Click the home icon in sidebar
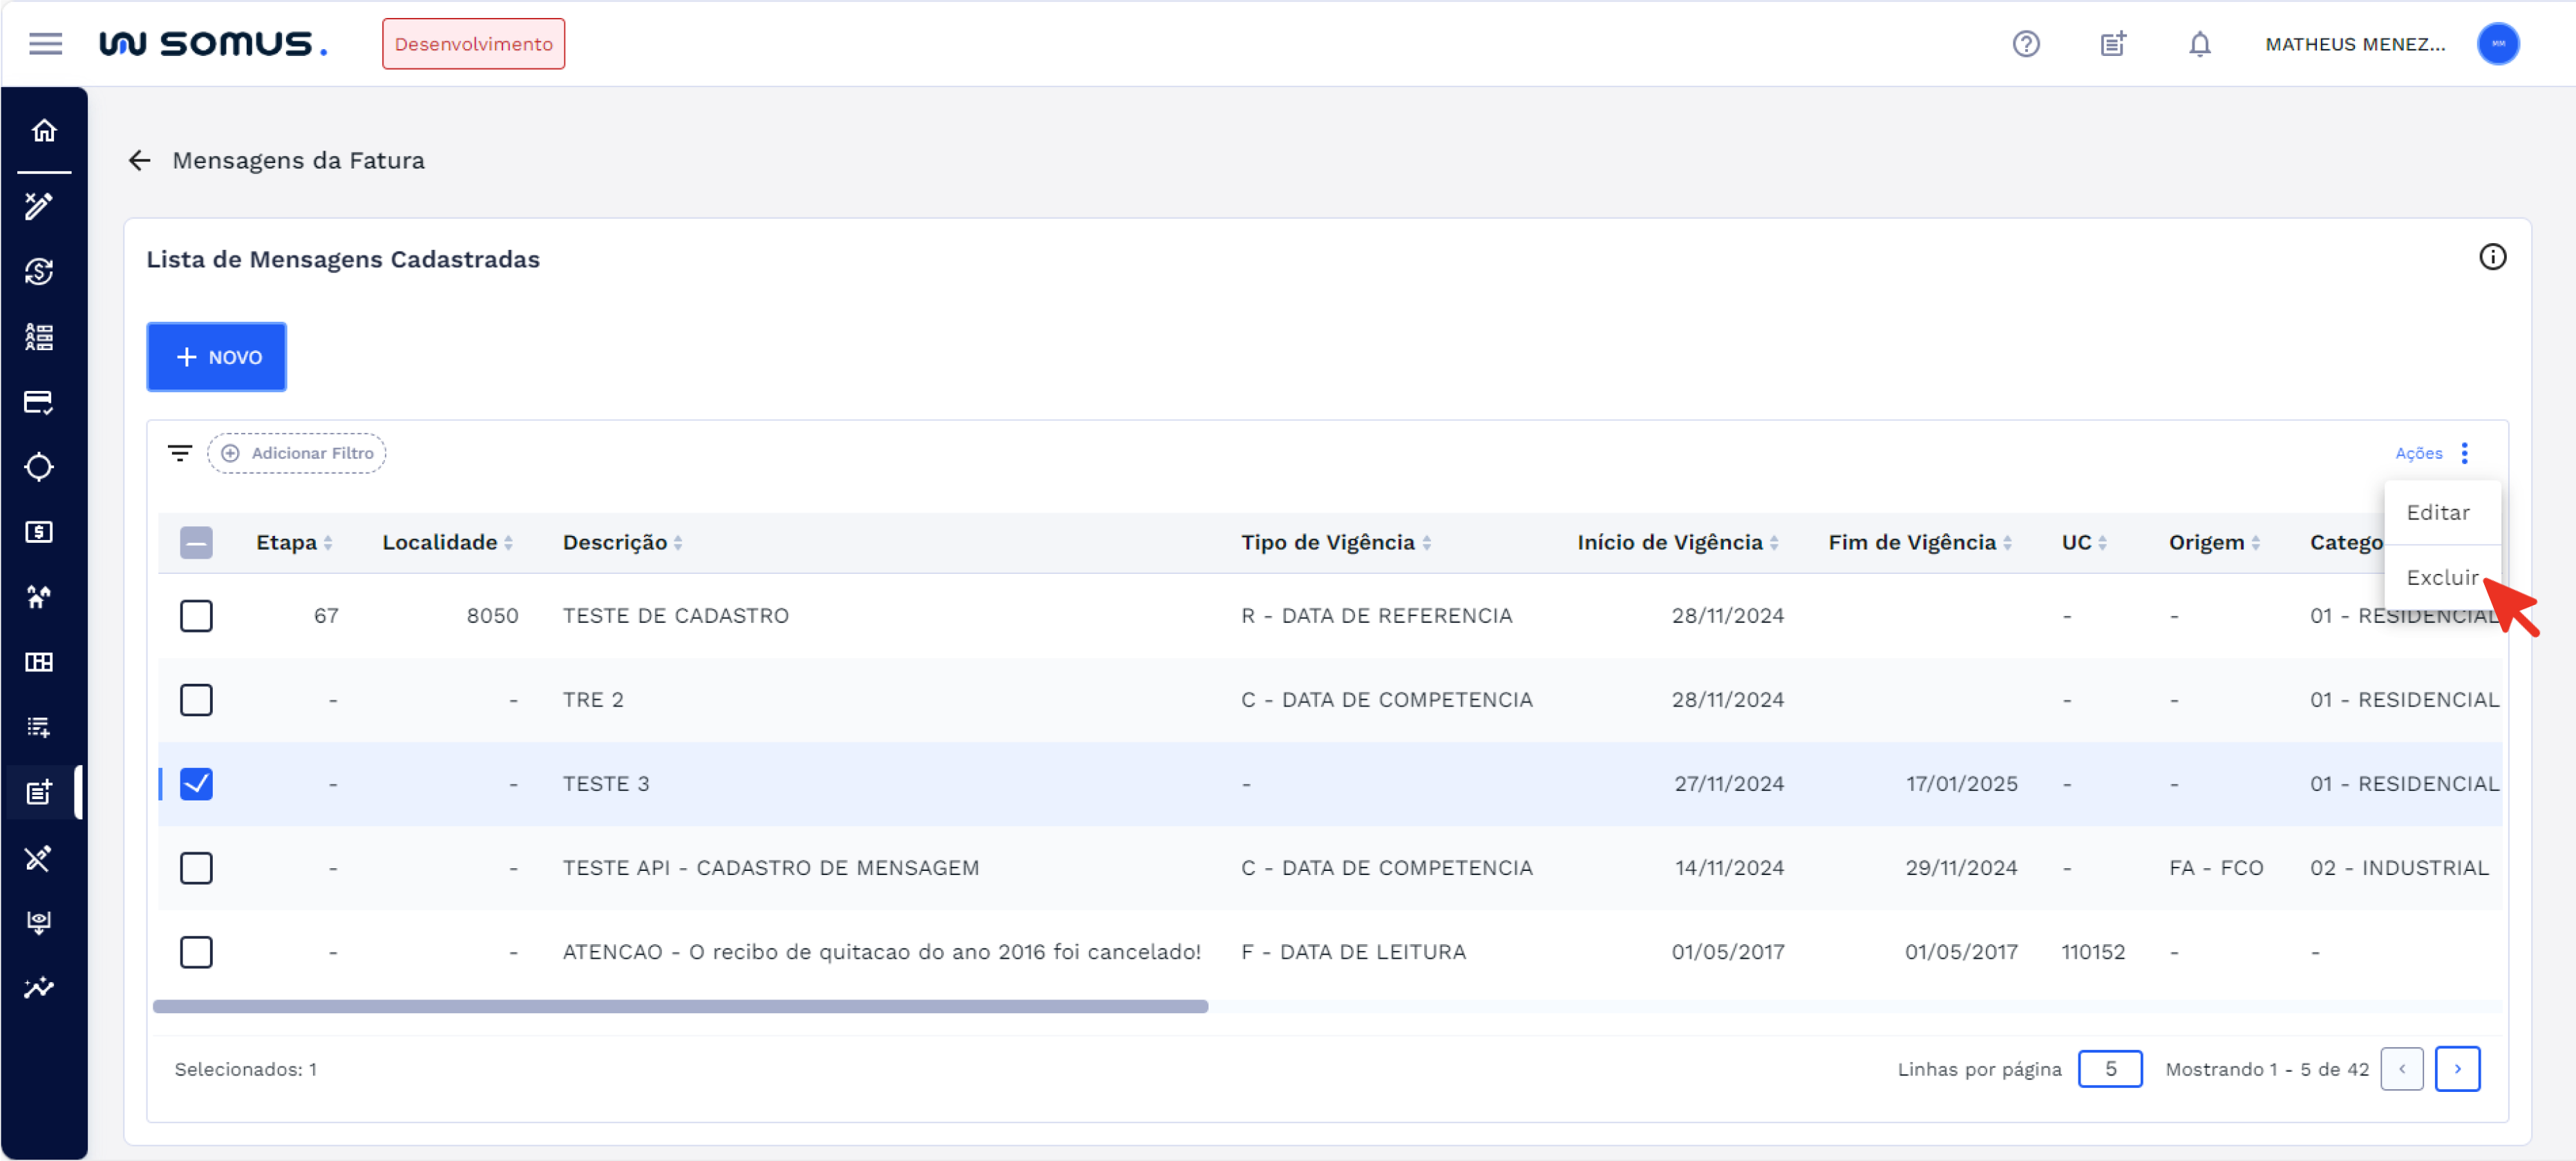 pos(43,131)
